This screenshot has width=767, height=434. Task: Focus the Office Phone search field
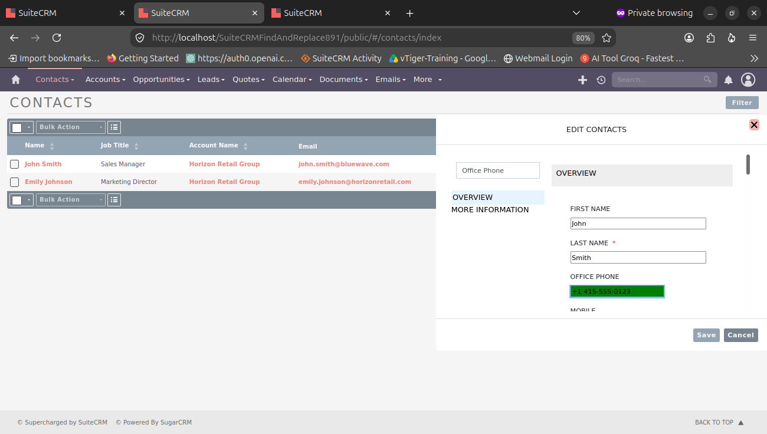click(498, 170)
